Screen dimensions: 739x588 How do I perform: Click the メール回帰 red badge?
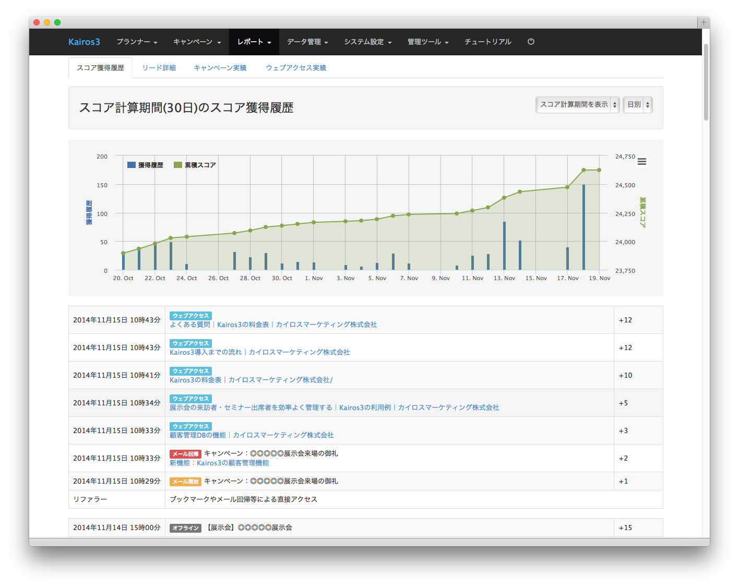click(185, 454)
